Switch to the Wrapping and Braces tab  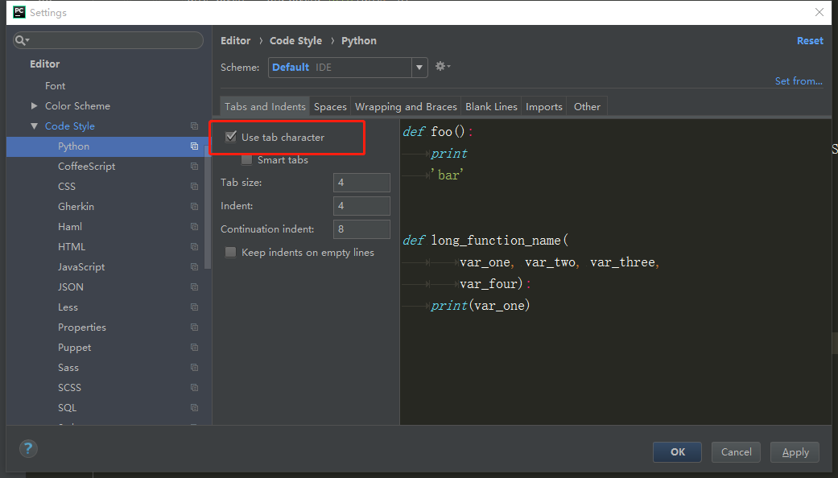tap(406, 105)
